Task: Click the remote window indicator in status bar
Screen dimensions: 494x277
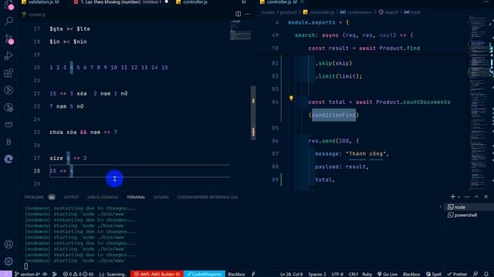Action: tap(5, 274)
